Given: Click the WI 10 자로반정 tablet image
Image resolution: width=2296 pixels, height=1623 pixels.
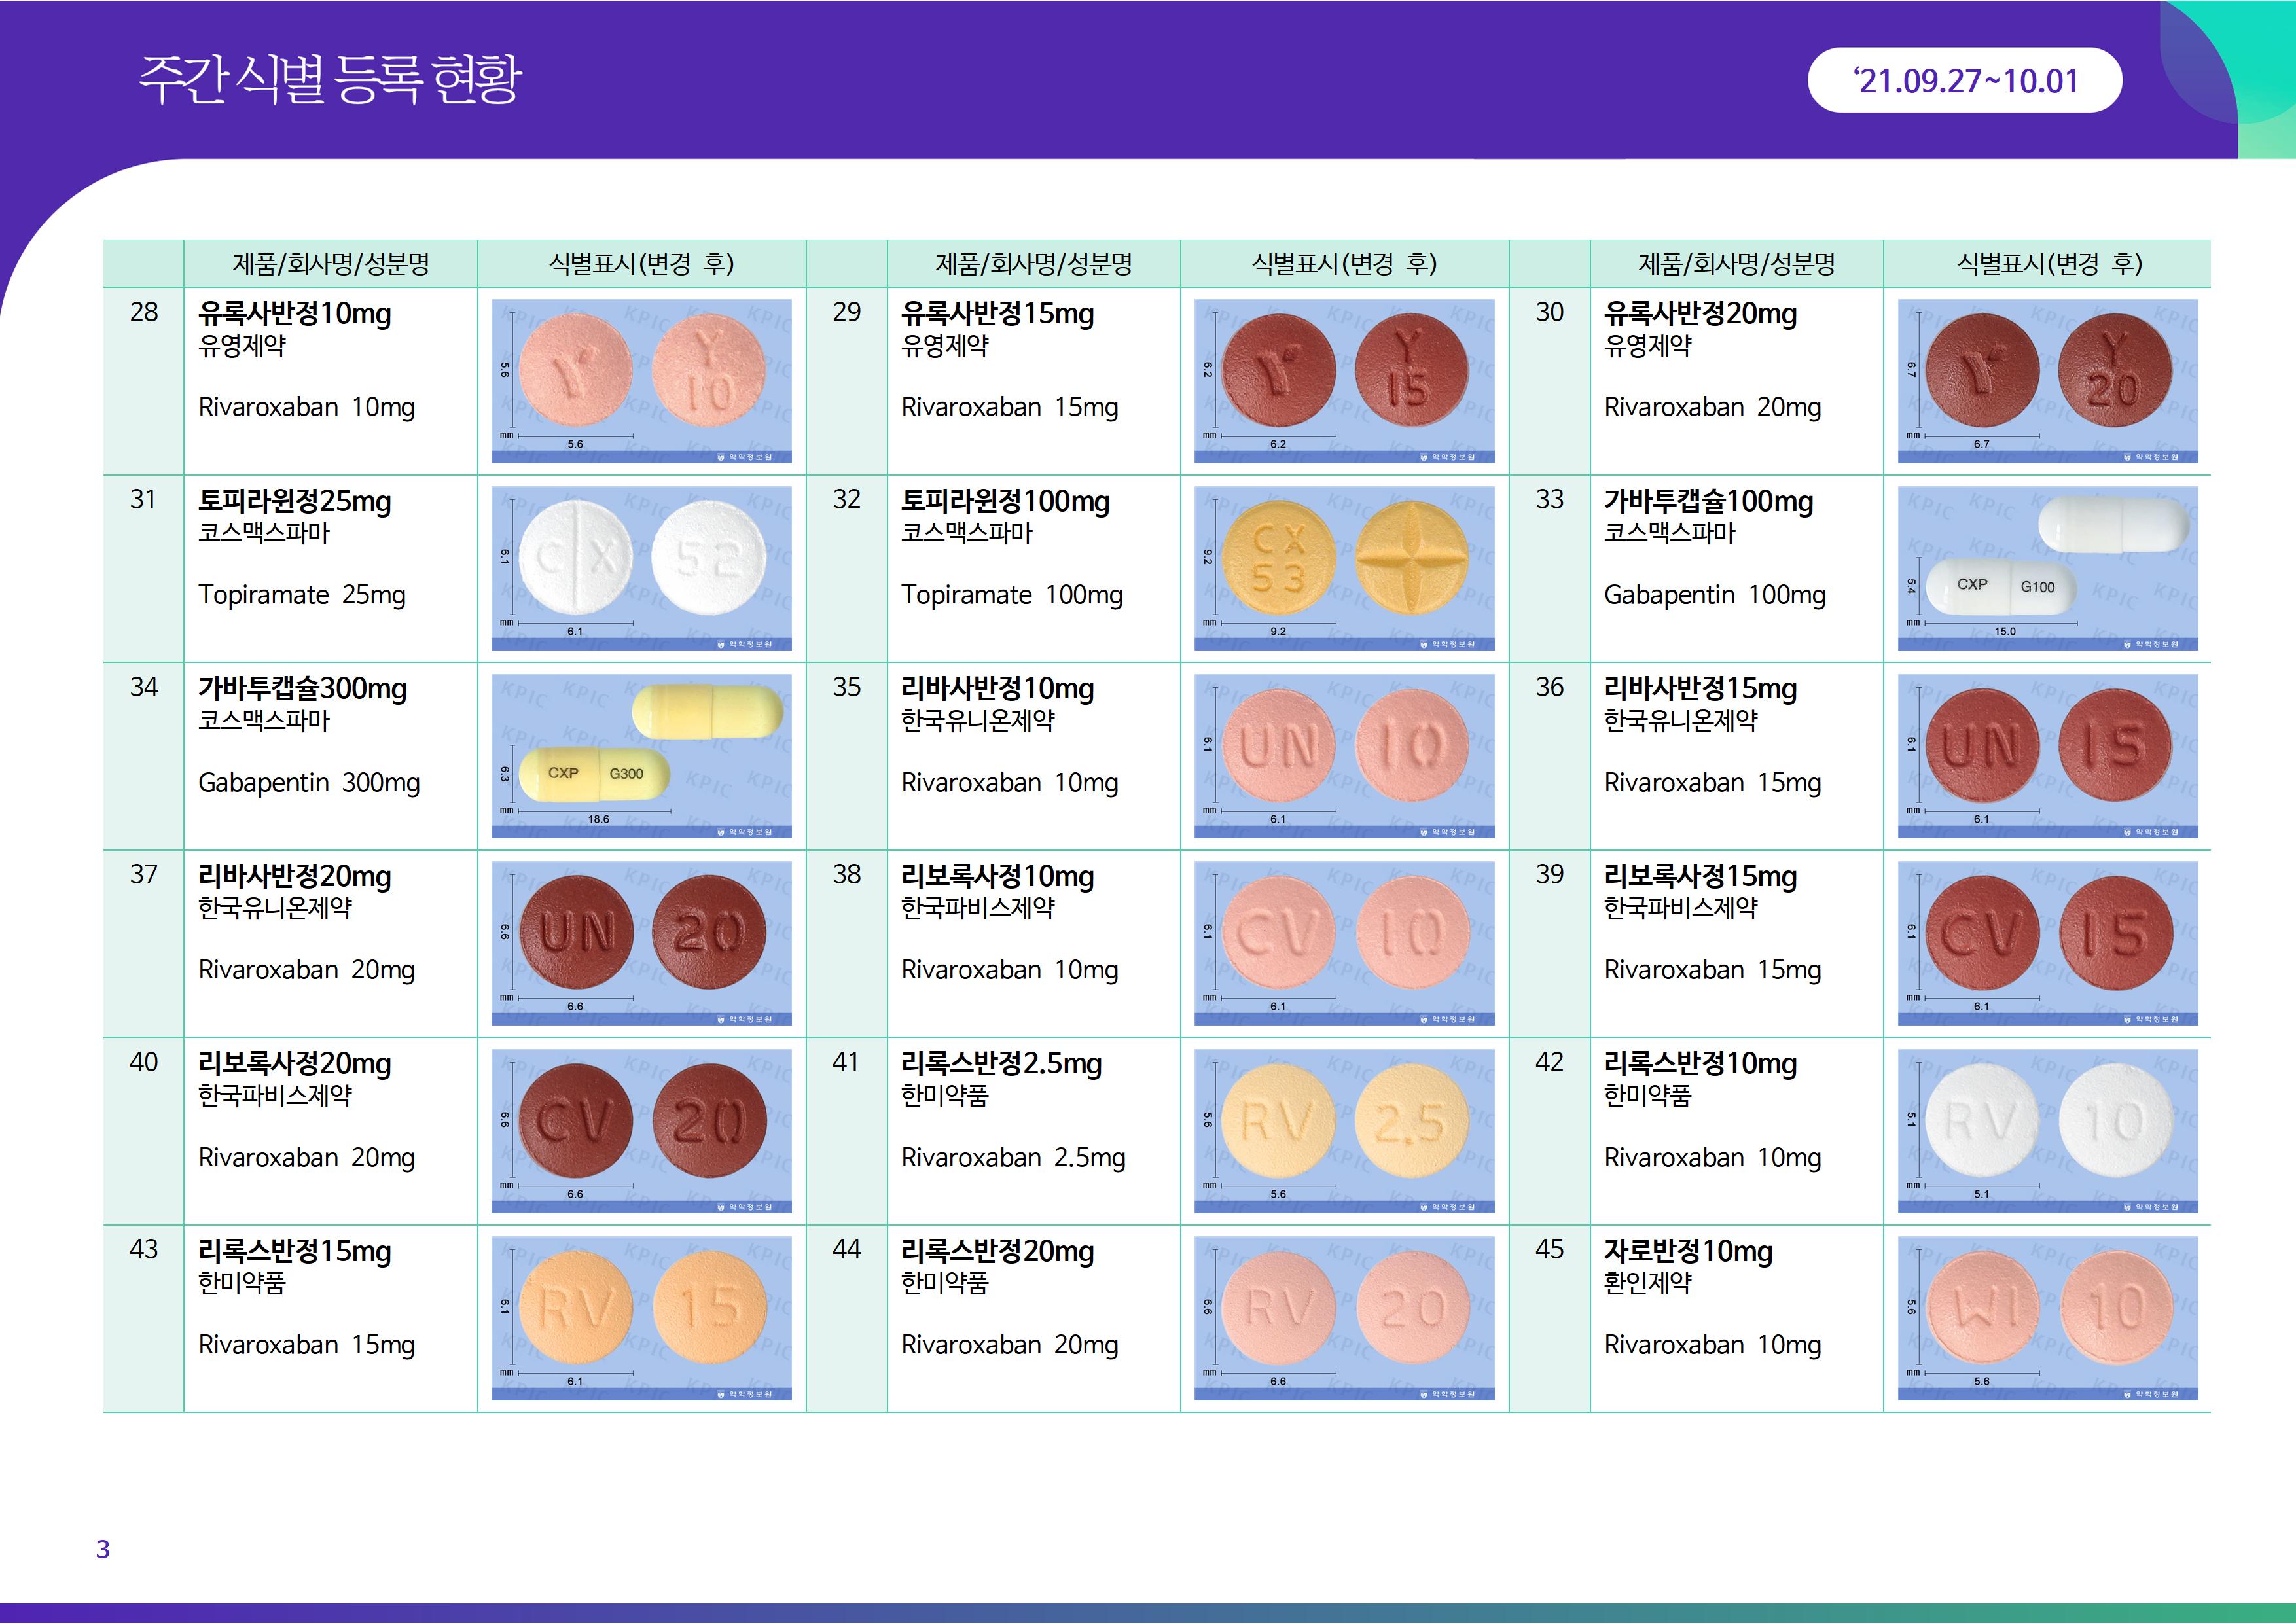Looking at the screenshot, I should coord(2047,1318).
